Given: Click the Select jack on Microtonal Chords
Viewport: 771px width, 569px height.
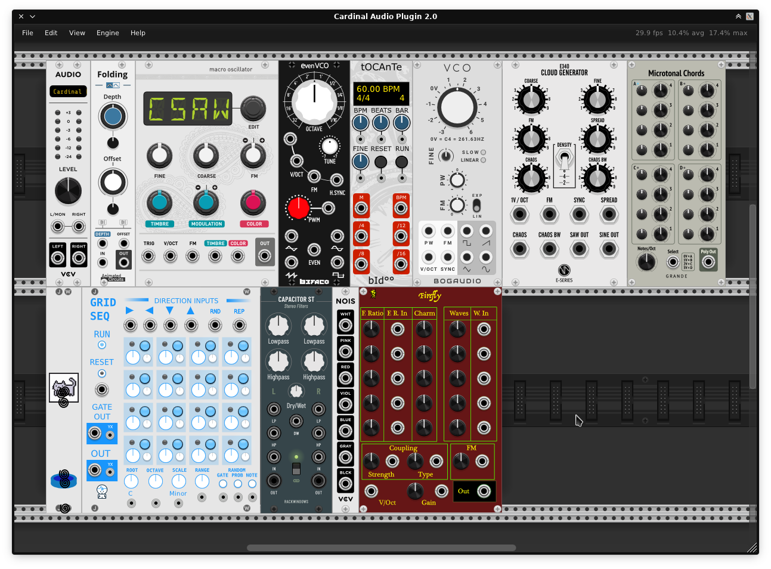Looking at the screenshot, I should pyautogui.click(x=673, y=262).
